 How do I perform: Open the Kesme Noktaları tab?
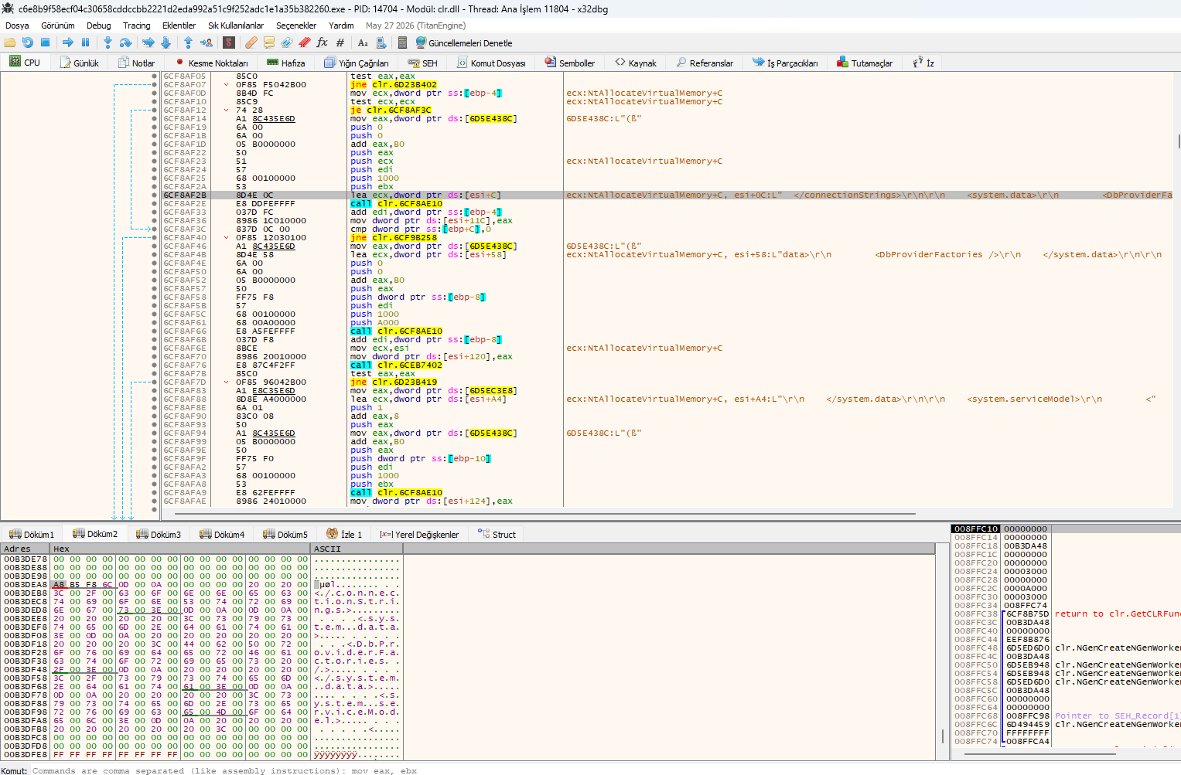pyautogui.click(x=211, y=63)
